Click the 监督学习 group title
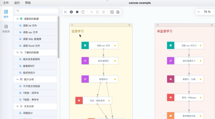The height and width of the screenshot is (119, 215). pyautogui.click(x=78, y=31)
